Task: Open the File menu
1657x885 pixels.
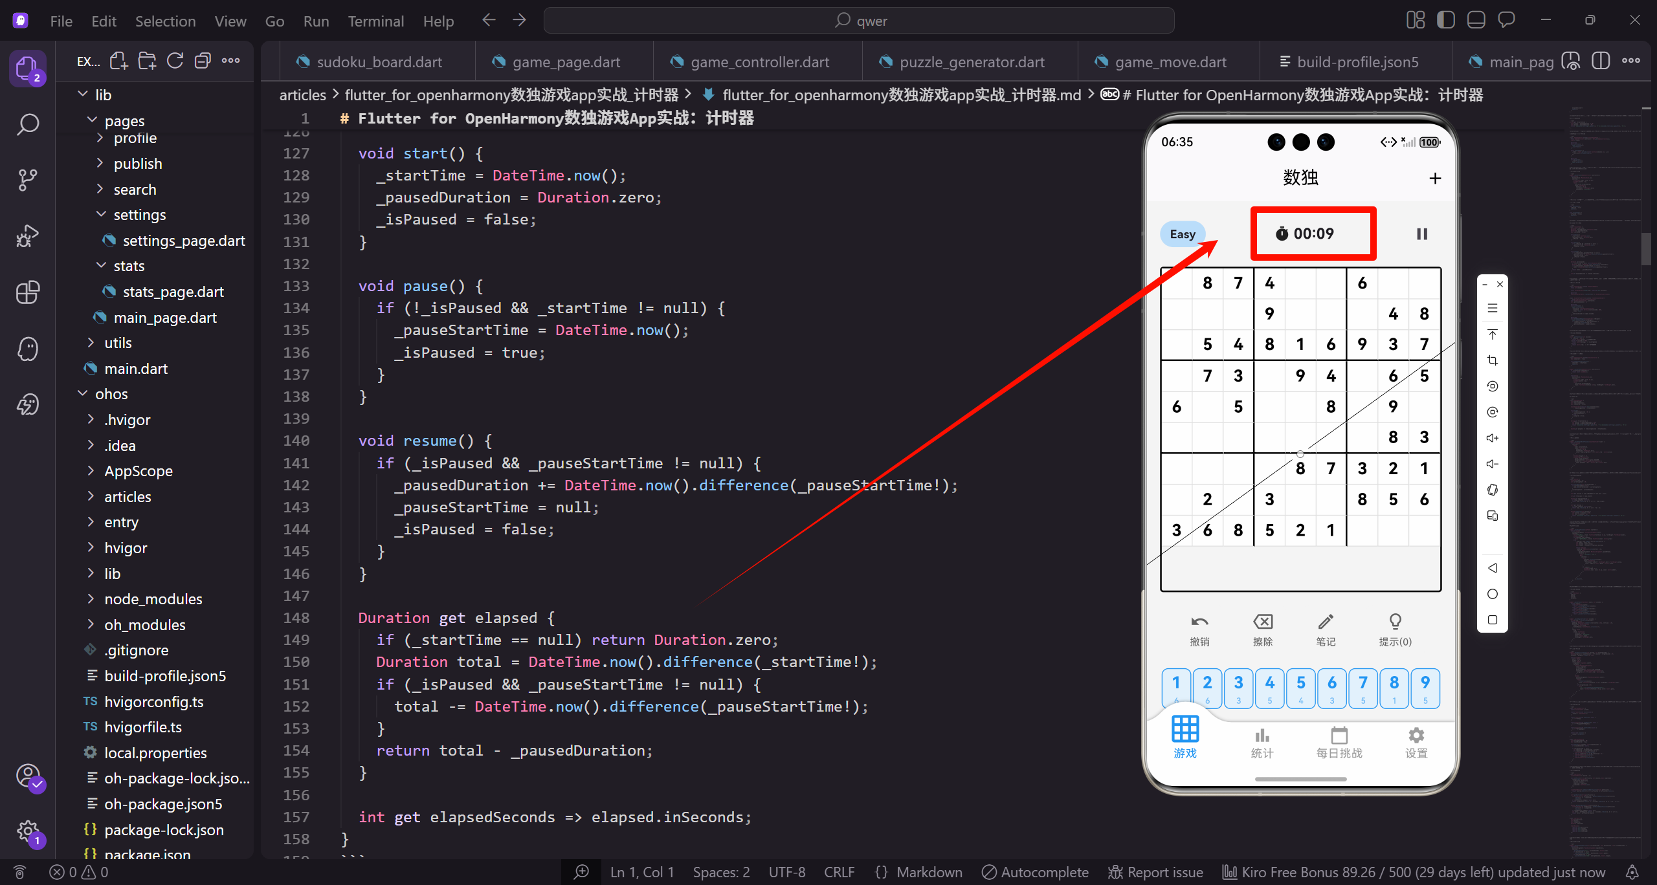Action: coord(61,21)
